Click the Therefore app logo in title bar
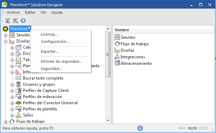The image size is (216, 133). 4,4
